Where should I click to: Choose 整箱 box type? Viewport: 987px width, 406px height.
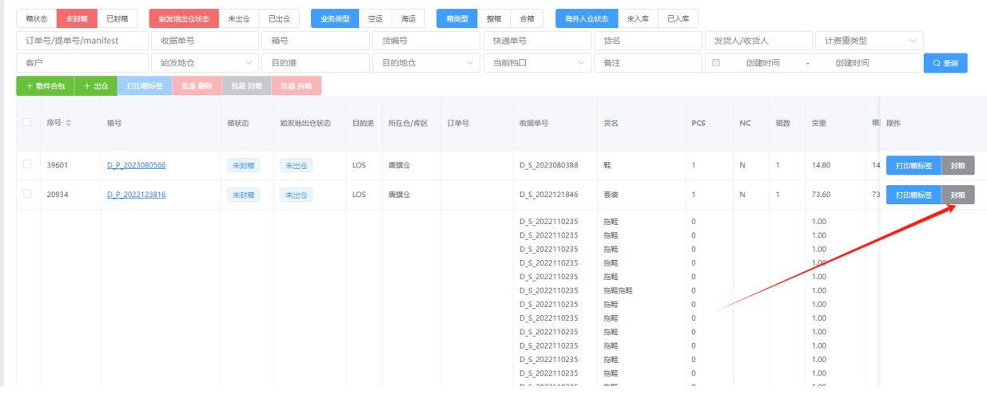pyautogui.click(x=494, y=18)
